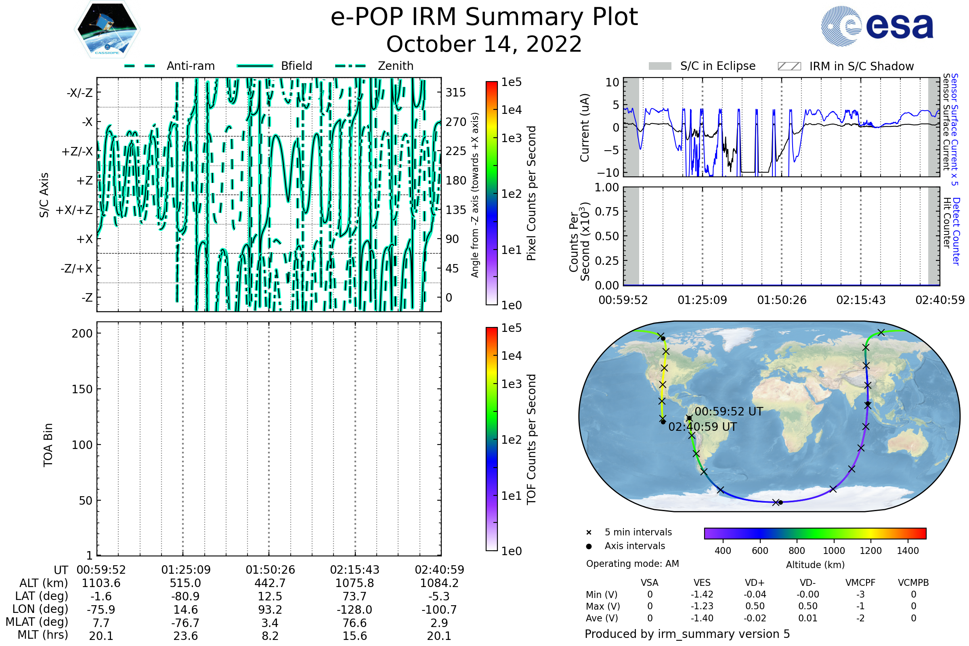
Task: Click the VMCPF minimum value -3
Action: (x=860, y=594)
